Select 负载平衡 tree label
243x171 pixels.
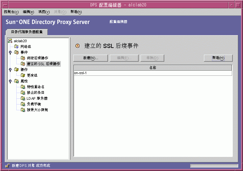[34, 104]
